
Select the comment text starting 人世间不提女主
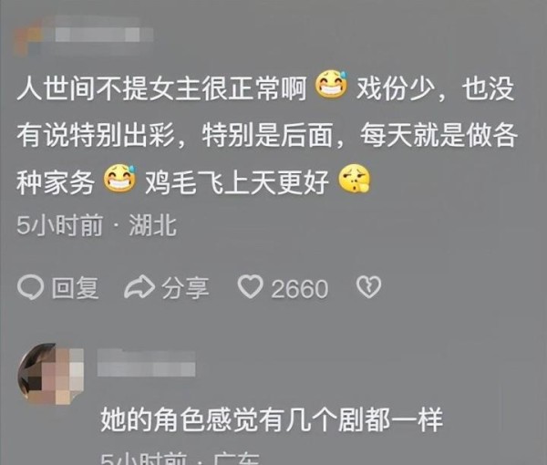click(266, 134)
